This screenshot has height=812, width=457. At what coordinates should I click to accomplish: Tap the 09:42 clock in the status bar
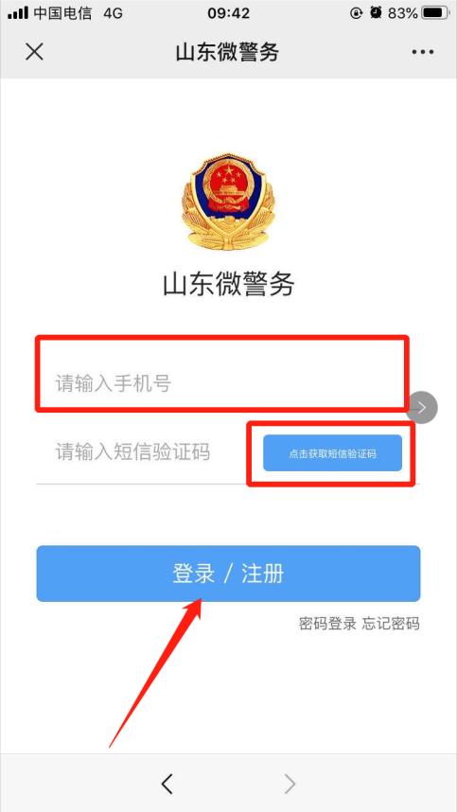pos(229,13)
